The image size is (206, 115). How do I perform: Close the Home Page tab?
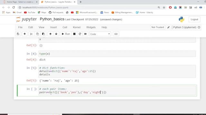tap(37, 2)
